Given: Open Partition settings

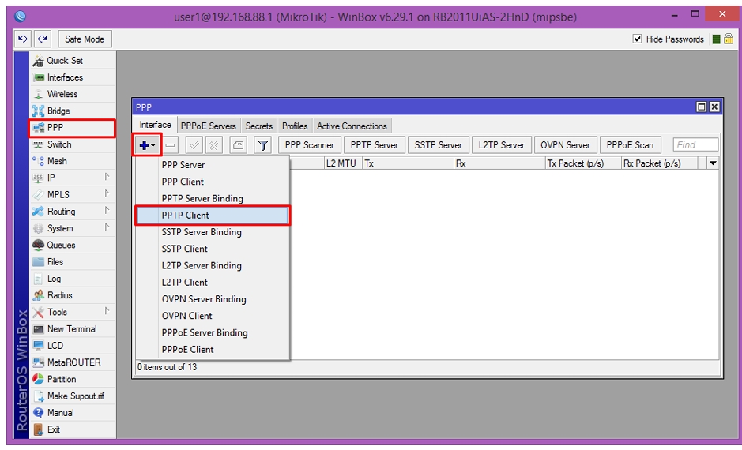Looking at the screenshot, I should pos(73,380).
